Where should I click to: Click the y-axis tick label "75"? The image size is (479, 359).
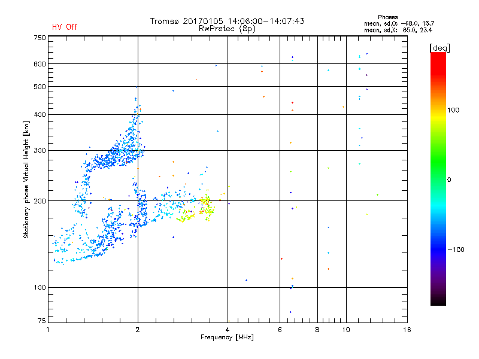tap(42, 321)
